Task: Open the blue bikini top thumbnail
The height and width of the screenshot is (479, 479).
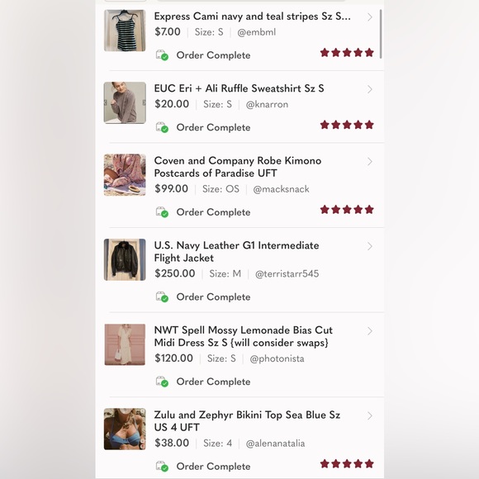Action: pos(125,429)
